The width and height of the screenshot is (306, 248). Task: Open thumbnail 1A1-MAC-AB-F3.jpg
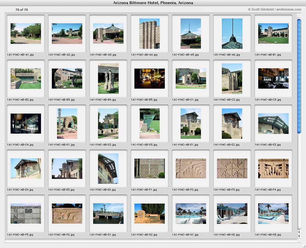(232, 169)
